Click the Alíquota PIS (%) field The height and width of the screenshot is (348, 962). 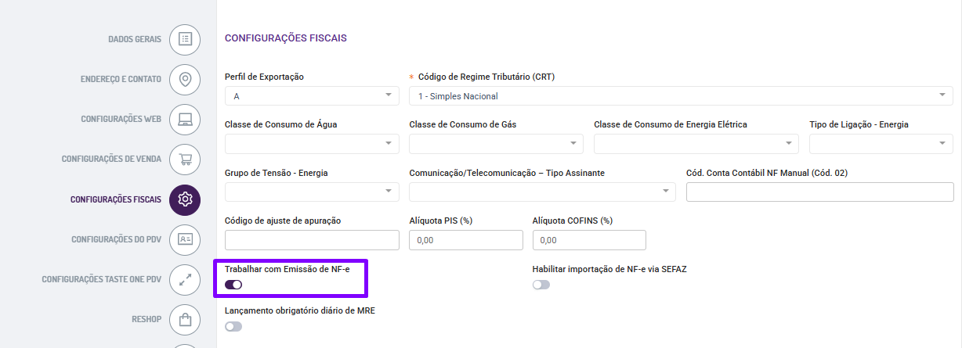465,240
